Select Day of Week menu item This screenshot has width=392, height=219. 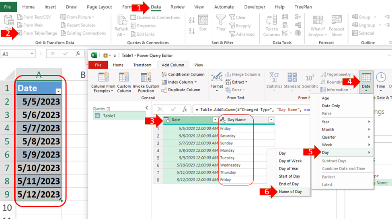coord(290,161)
